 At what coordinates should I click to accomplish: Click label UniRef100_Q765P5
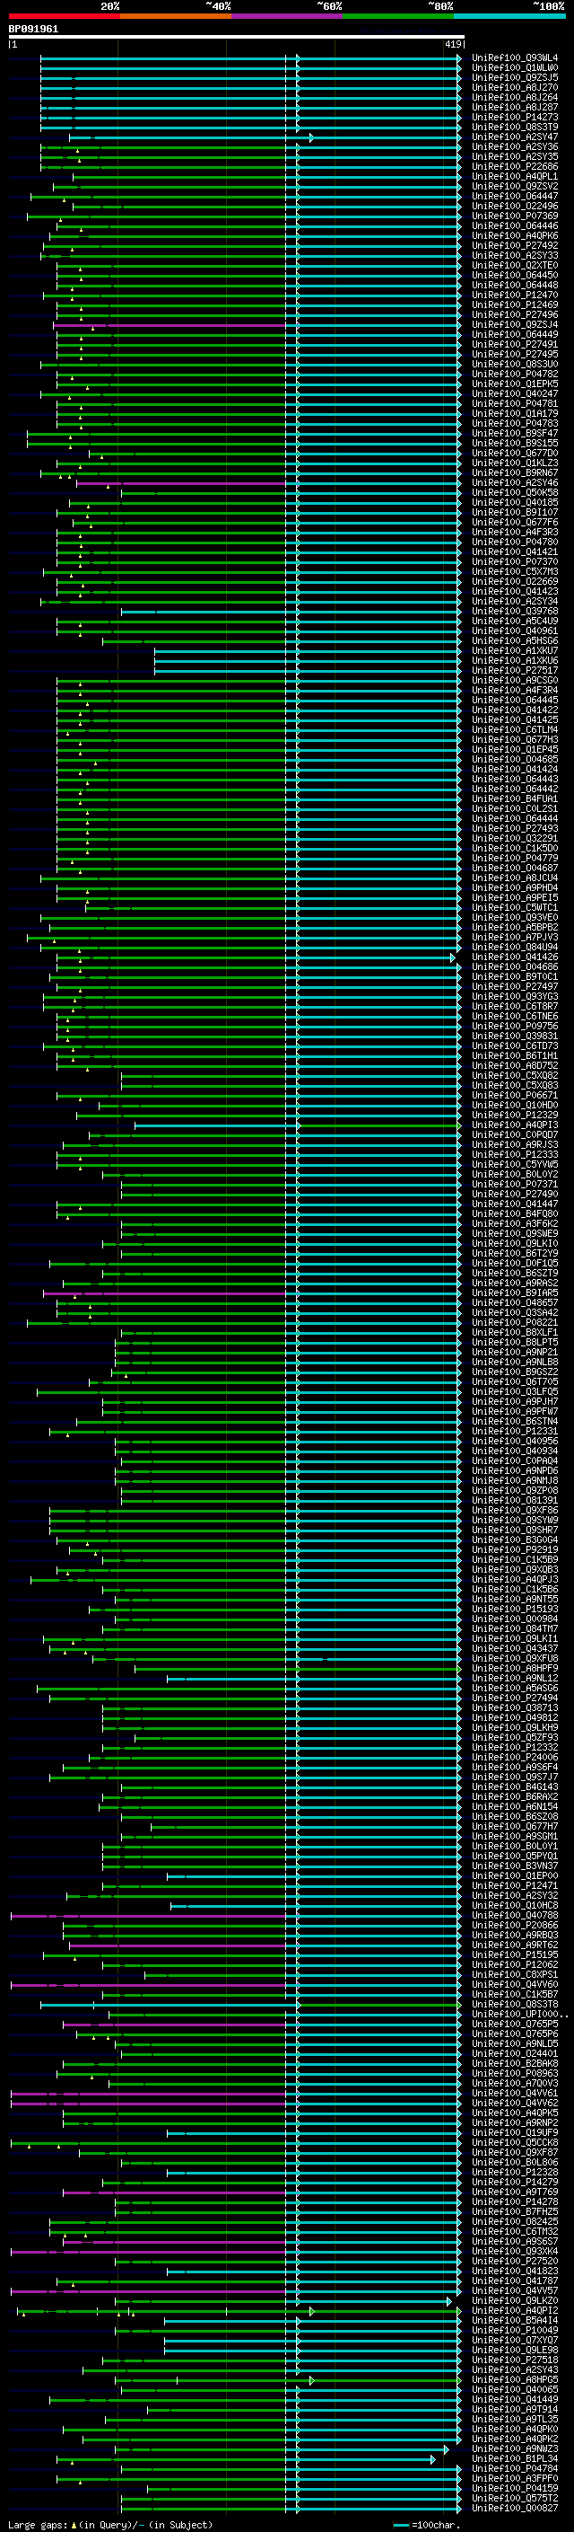(x=515, y=2024)
